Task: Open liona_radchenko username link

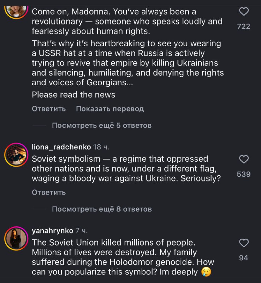Action: (x=61, y=147)
